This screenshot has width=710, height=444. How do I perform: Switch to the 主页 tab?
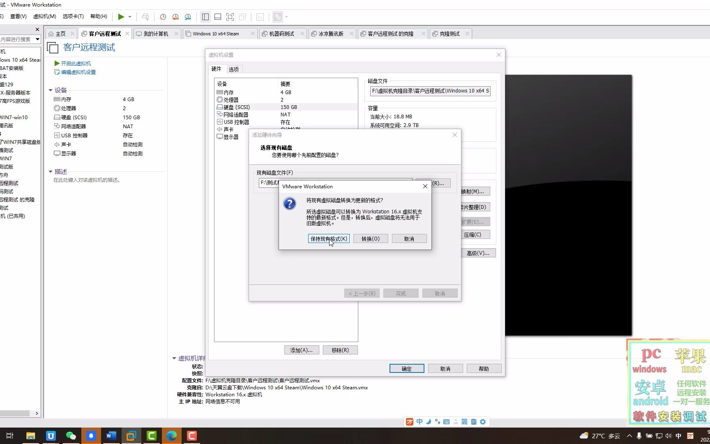(60, 34)
